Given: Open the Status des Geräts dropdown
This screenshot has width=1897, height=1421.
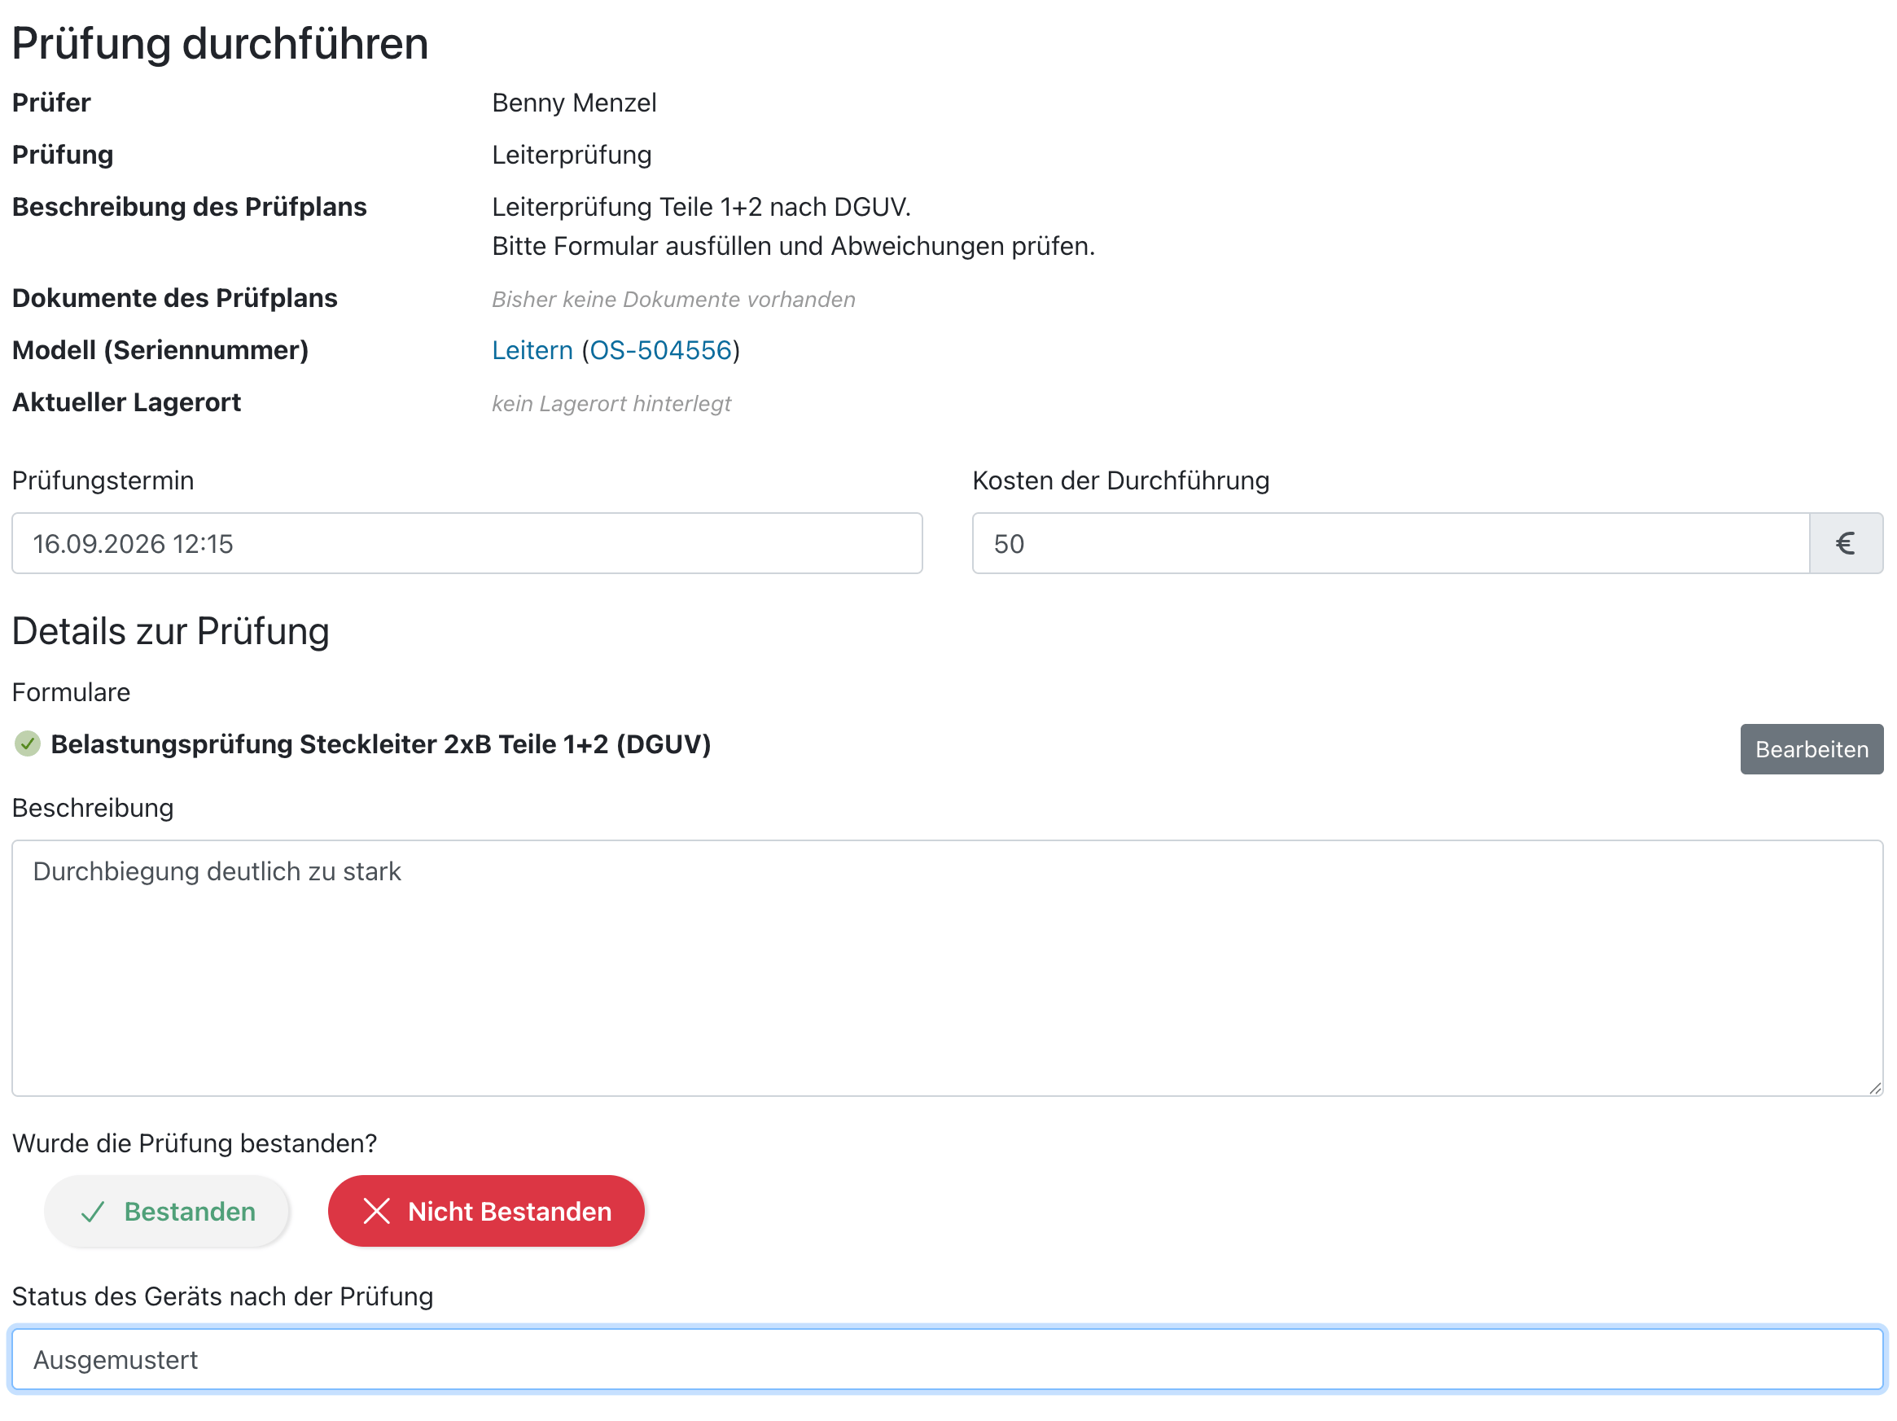Looking at the screenshot, I should (948, 1360).
